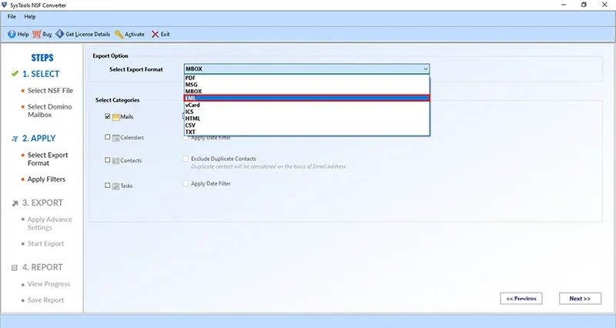Go to Select NSF File step
616x328 pixels.
[x=50, y=91]
